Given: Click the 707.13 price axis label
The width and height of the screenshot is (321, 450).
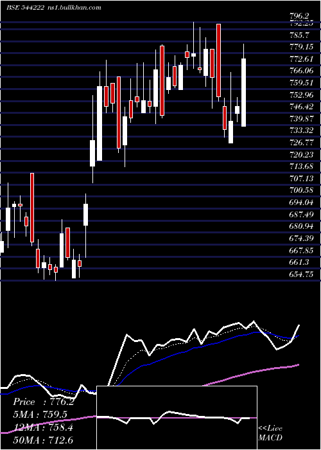Looking at the screenshot, I should (x=301, y=179).
